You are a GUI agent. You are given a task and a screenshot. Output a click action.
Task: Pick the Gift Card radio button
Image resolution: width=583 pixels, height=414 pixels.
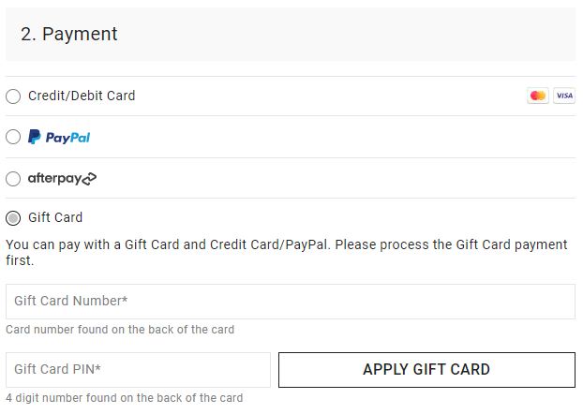pos(13,218)
